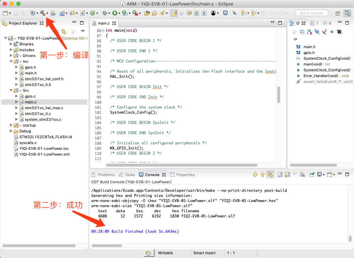Click the Previous Annotation up-arrow icon
Viewport: 354px width, 258px height.
coord(253,13)
